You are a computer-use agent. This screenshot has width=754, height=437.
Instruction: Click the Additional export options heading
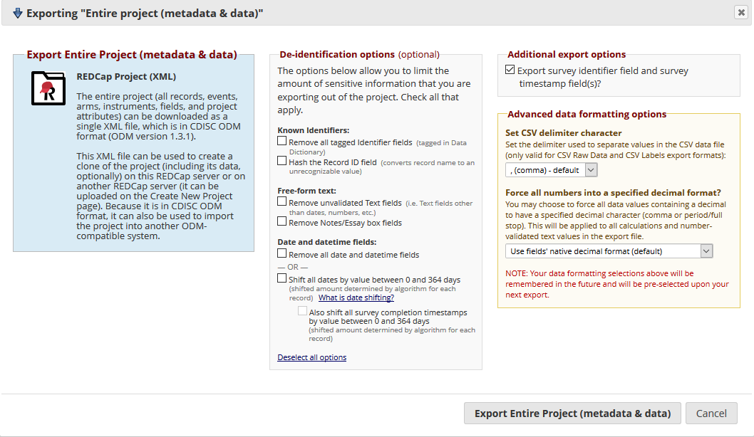click(x=567, y=55)
